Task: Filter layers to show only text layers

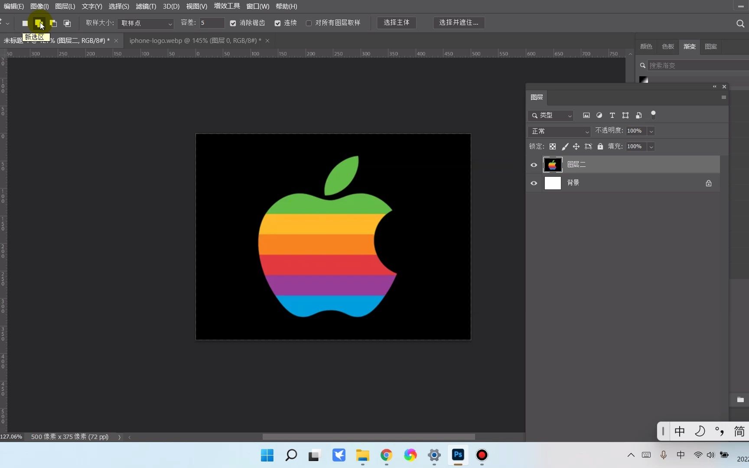Action: 612,115
